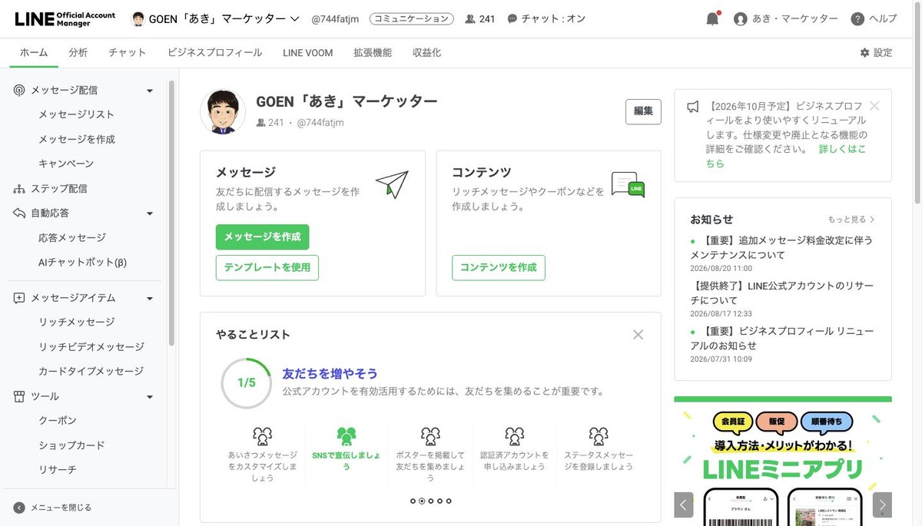Open the ビジネスプロフィール tab
Screen dimensions: 922x526
pos(215,52)
